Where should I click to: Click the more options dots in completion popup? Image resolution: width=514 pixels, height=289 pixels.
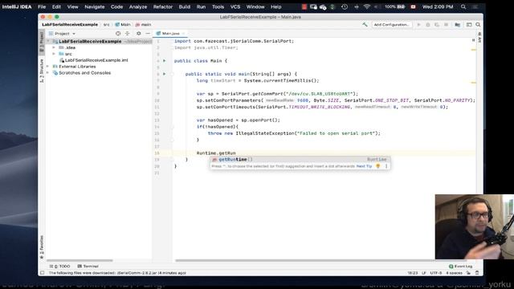click(386, 166)
